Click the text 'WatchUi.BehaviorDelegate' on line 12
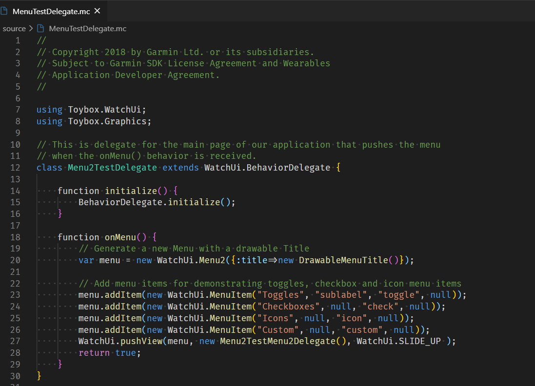The width and height of the screenshot is (535, 386). coord(267,168)
